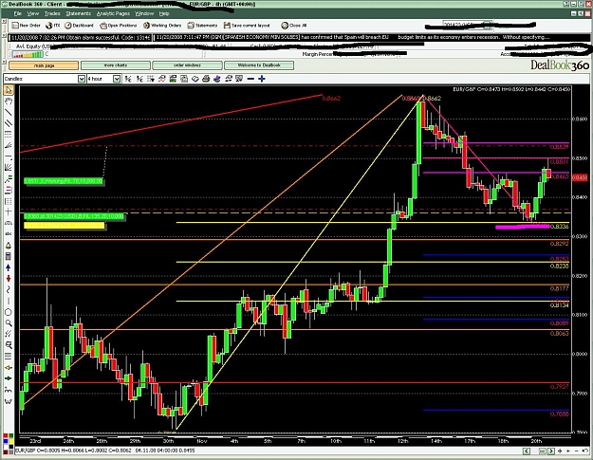
Task: Switch to the order windows tab
Action: point(187,65)
